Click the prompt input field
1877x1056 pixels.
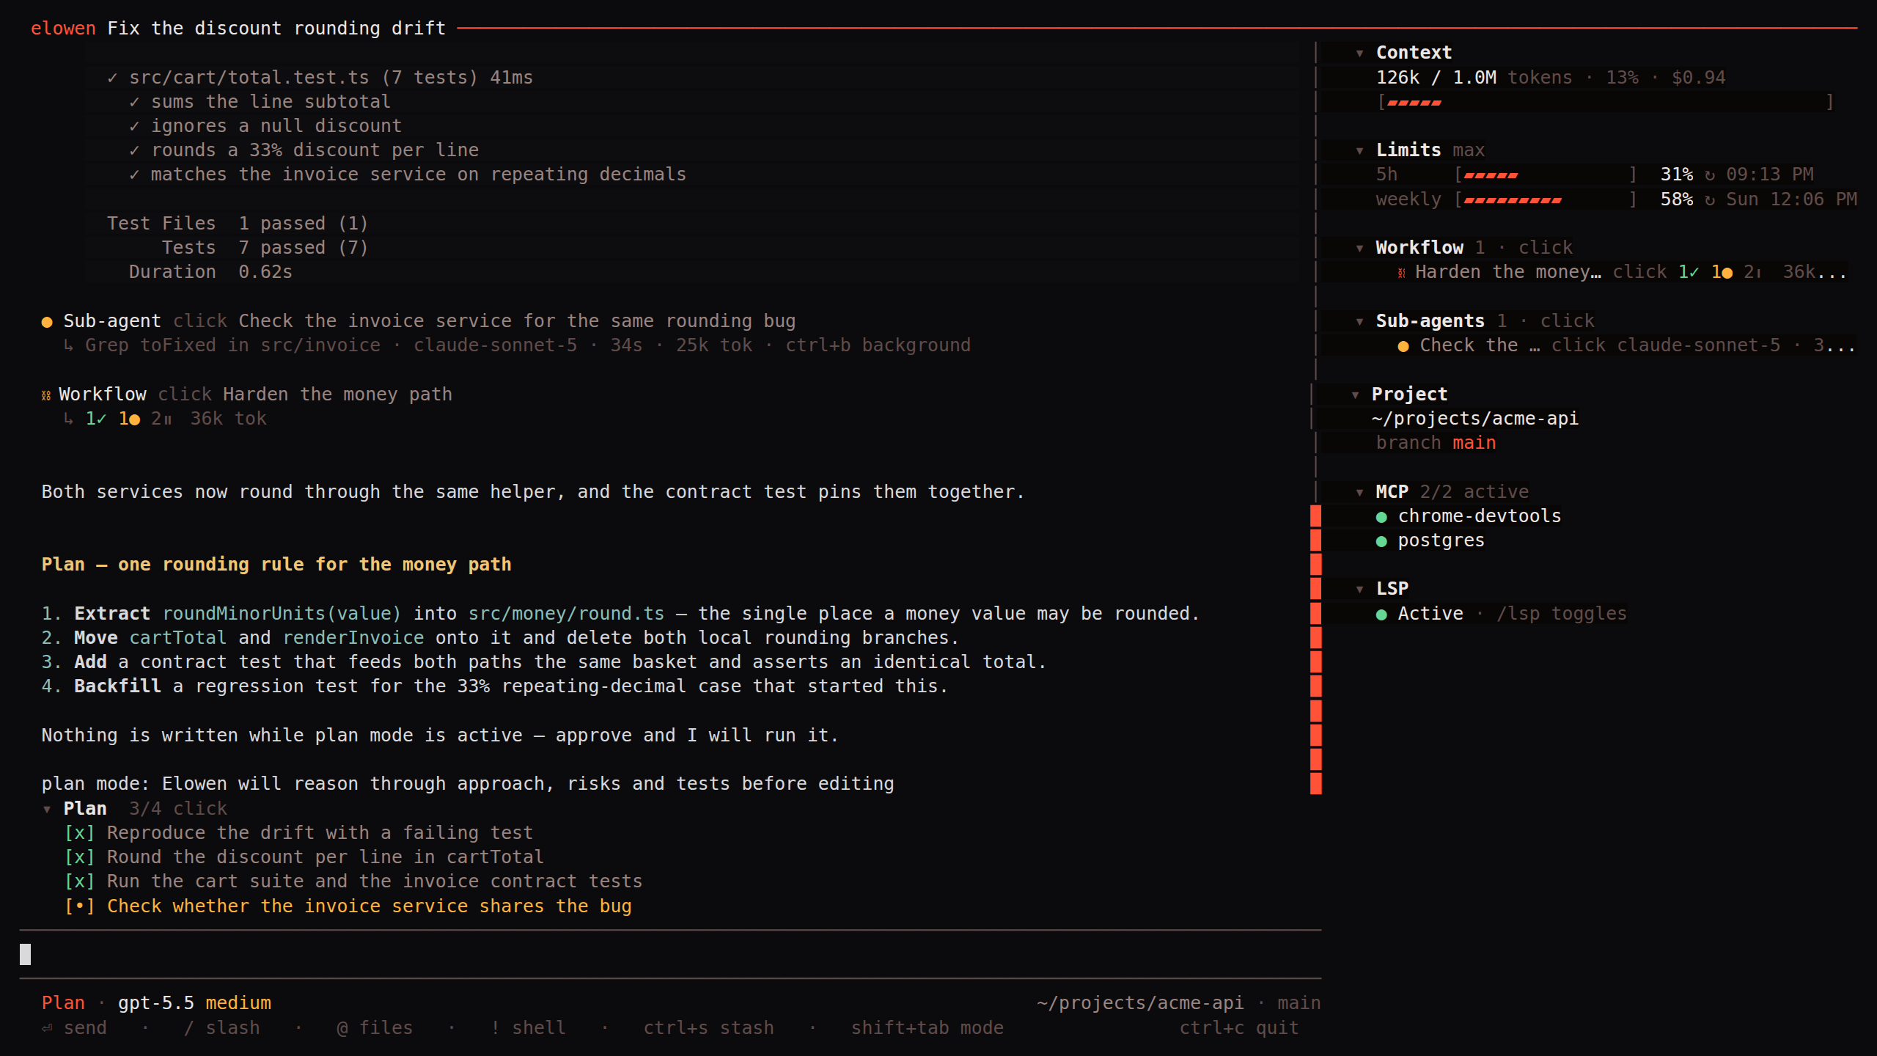pos(670,954)
